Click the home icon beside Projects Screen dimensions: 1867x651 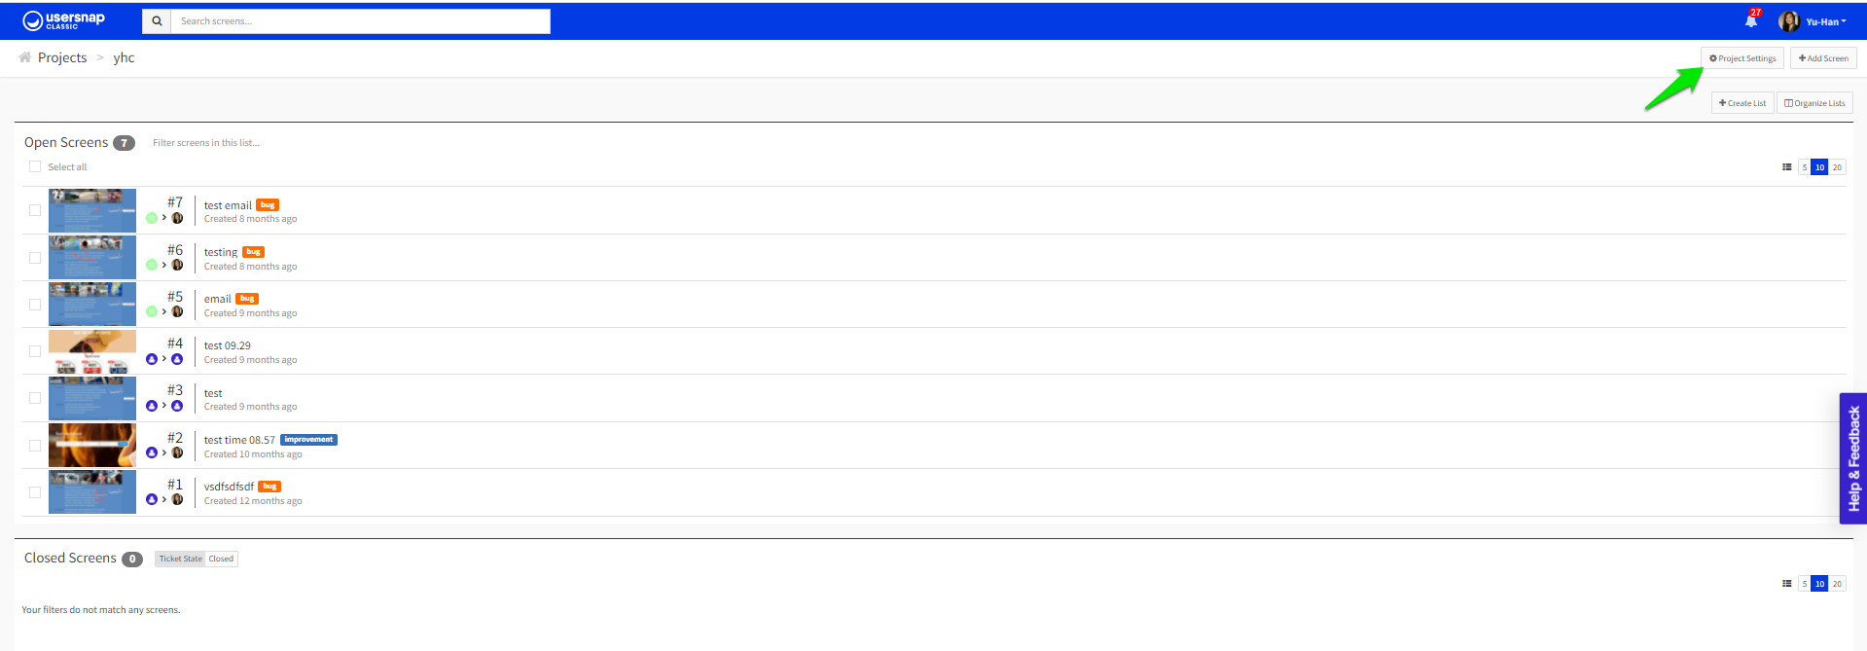point(25,57)
